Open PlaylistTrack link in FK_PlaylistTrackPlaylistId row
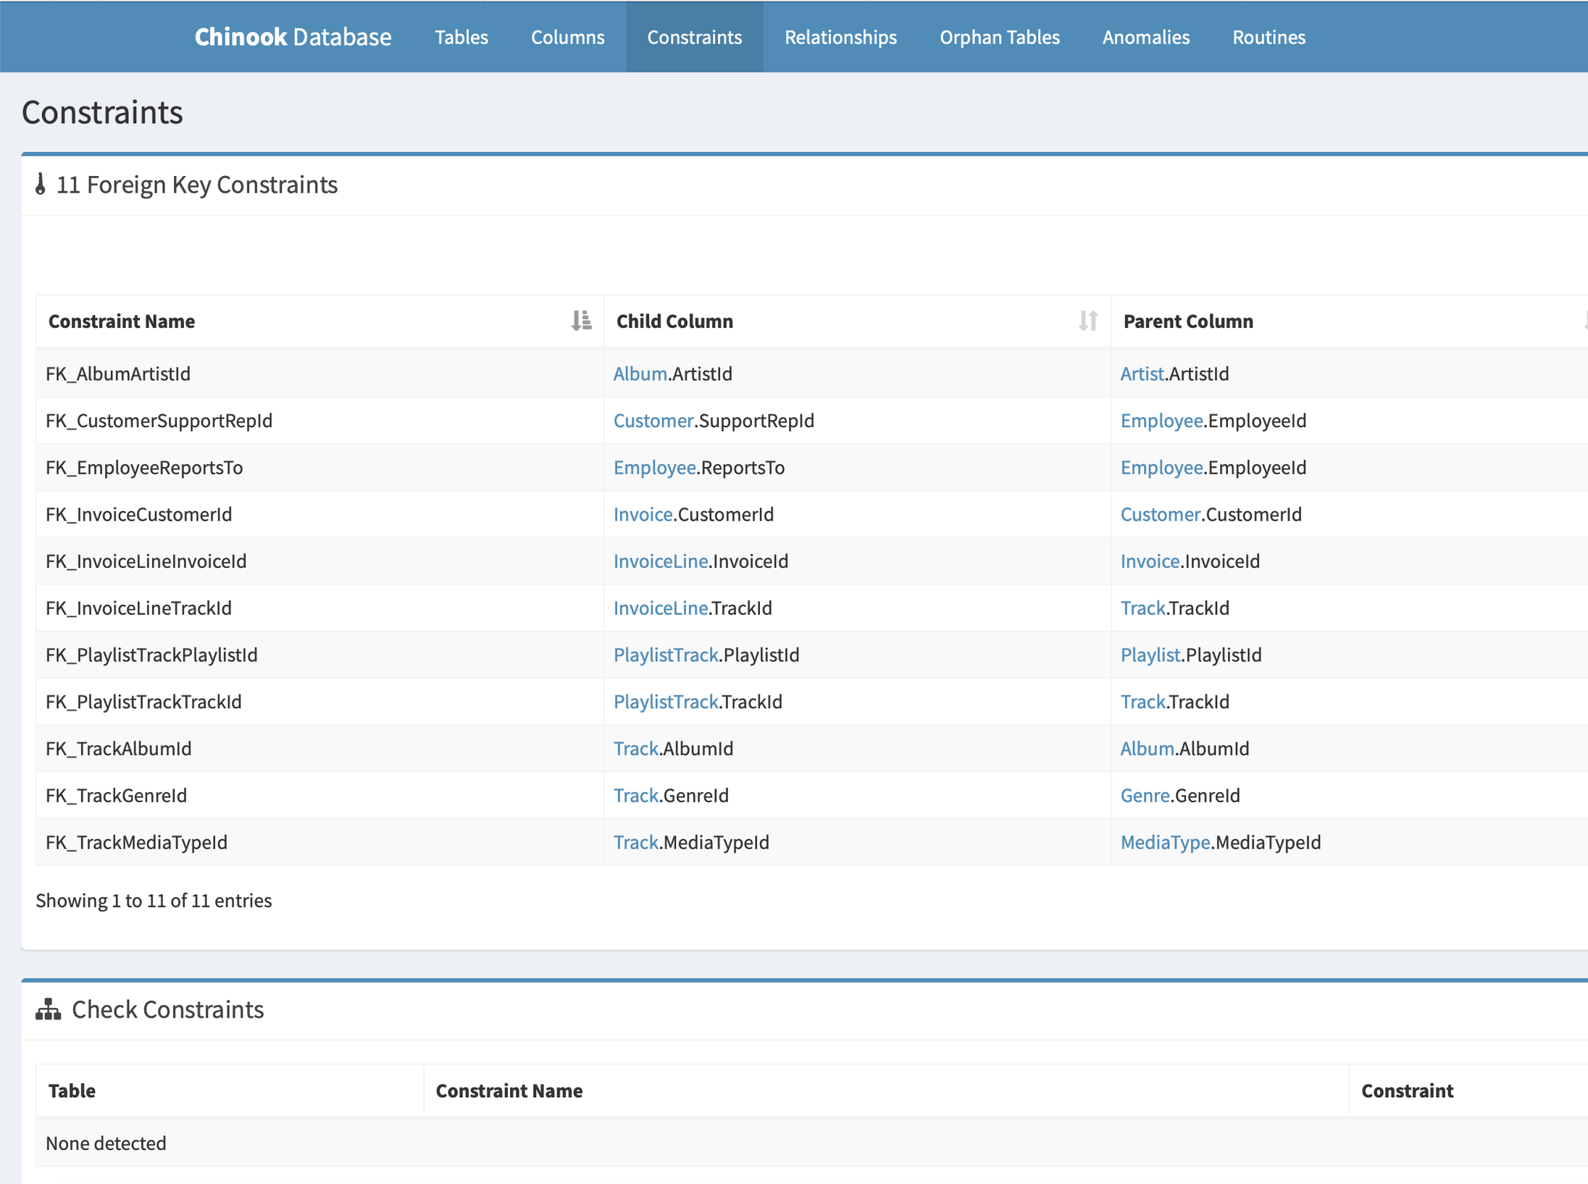 tap(665, 655)
